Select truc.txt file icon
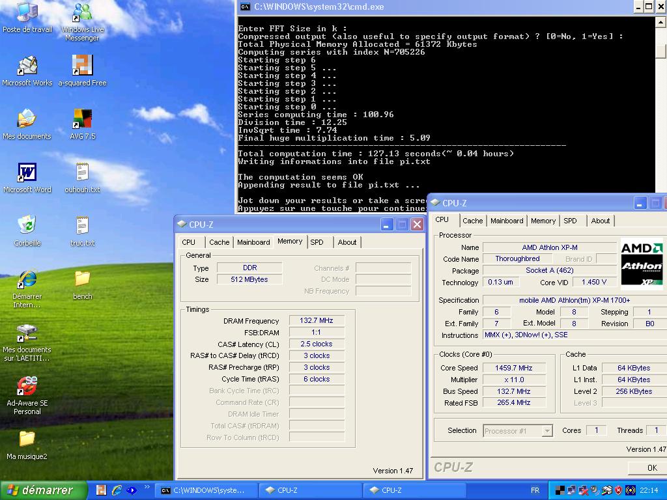The width and height of the screenshot is (667, 500). (x=83, y=231)
